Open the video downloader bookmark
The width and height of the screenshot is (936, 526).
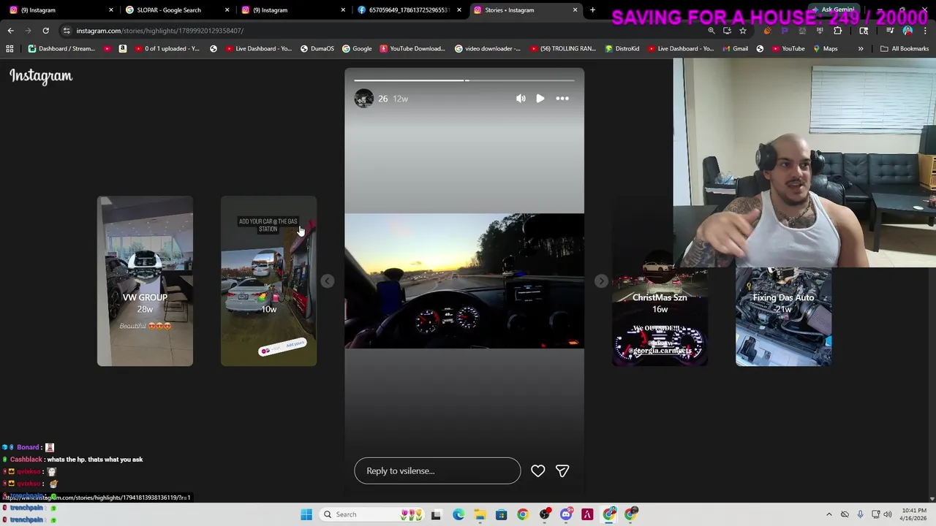tap(488, 49)
